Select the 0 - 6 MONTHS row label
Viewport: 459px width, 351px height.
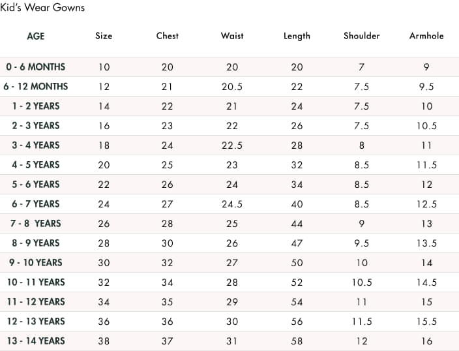[36, 67]
